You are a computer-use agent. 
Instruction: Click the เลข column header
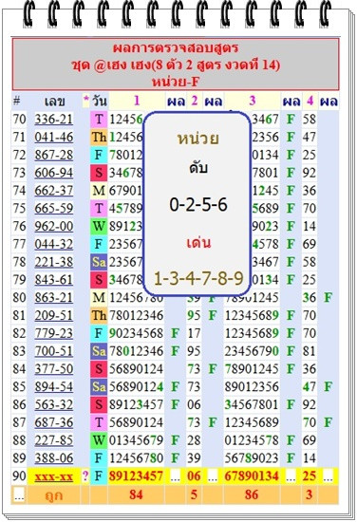point(54,102)
